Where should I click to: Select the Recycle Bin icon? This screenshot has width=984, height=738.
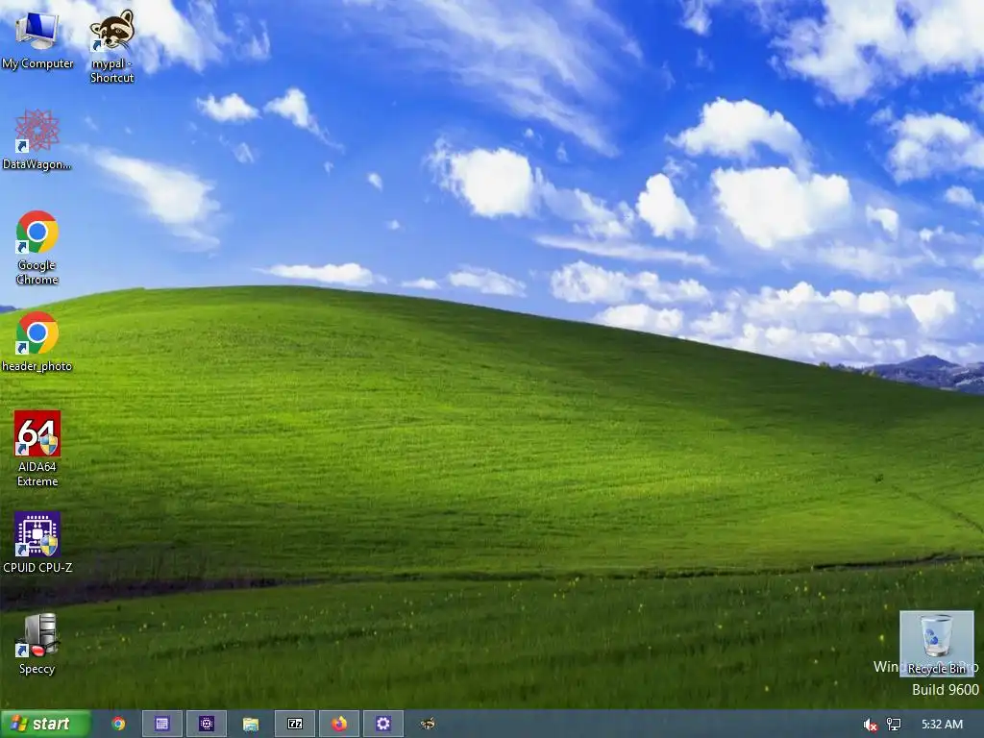coord(936,643)
